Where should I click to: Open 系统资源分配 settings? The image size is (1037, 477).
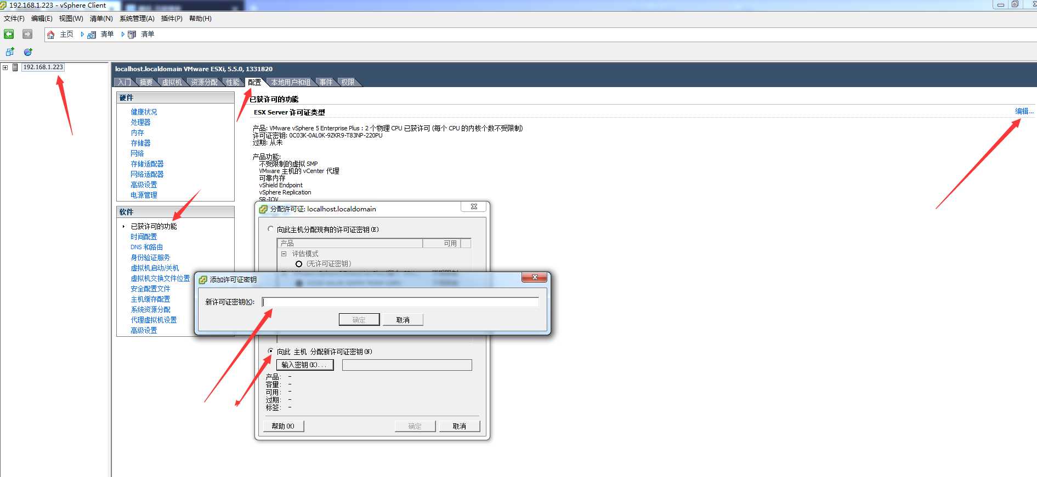pos(150,309)
